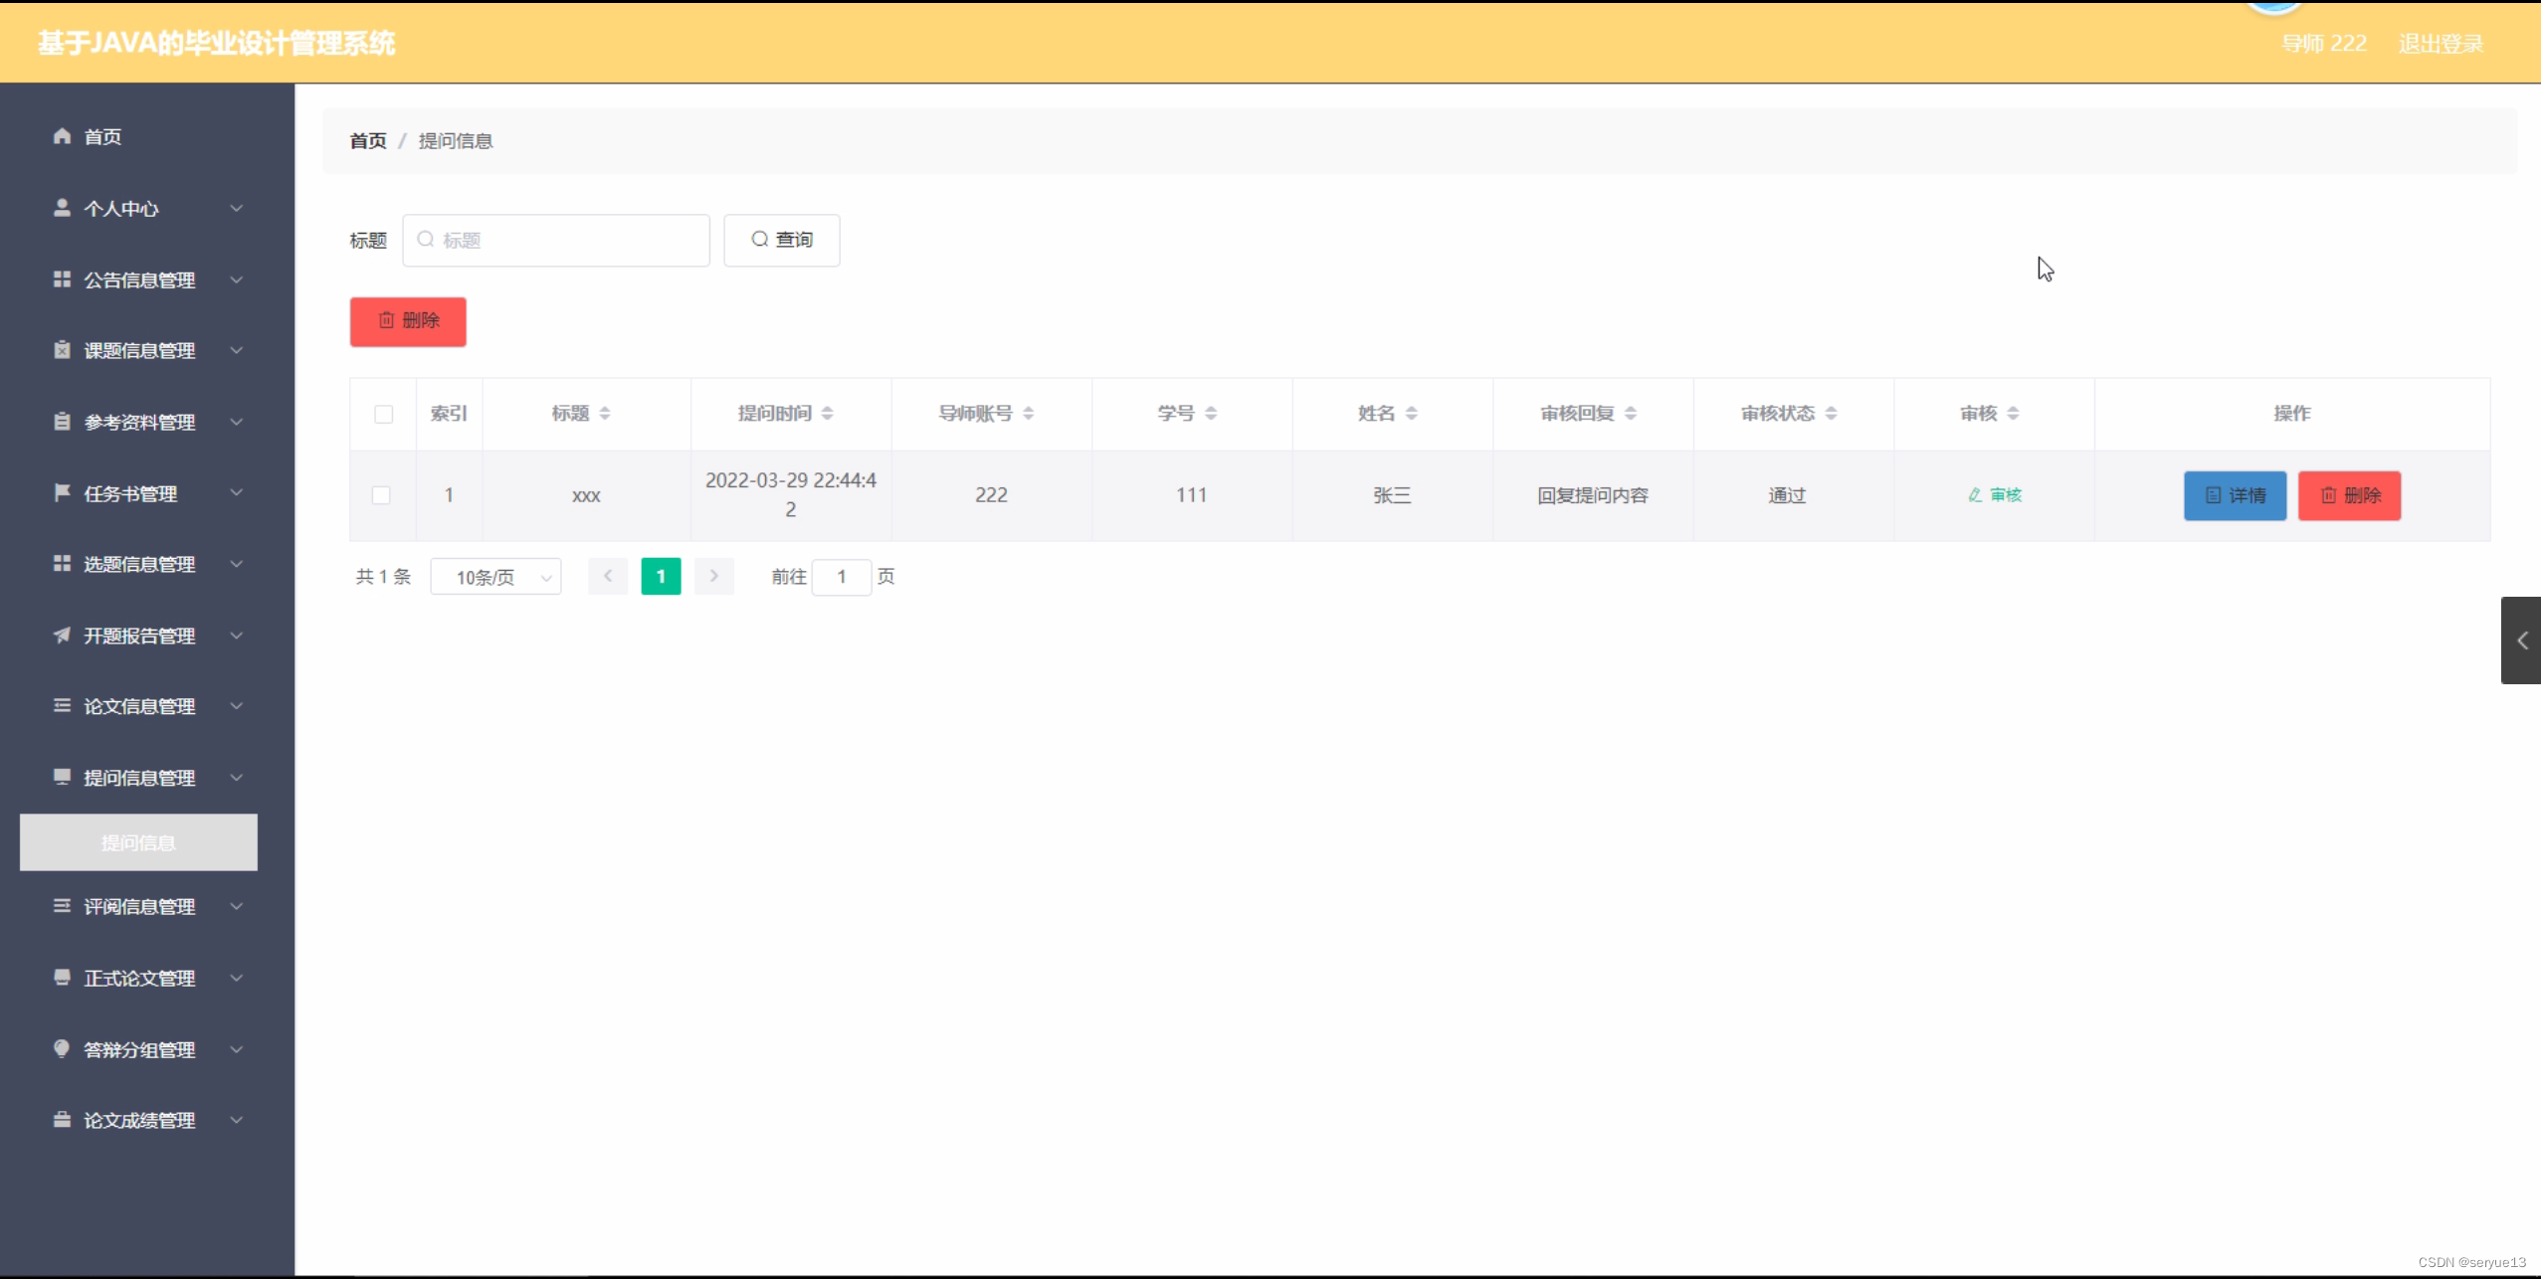Click the 标题 search input field
The width and height of the screenshot is (2541, 1279).
point(567,240)
